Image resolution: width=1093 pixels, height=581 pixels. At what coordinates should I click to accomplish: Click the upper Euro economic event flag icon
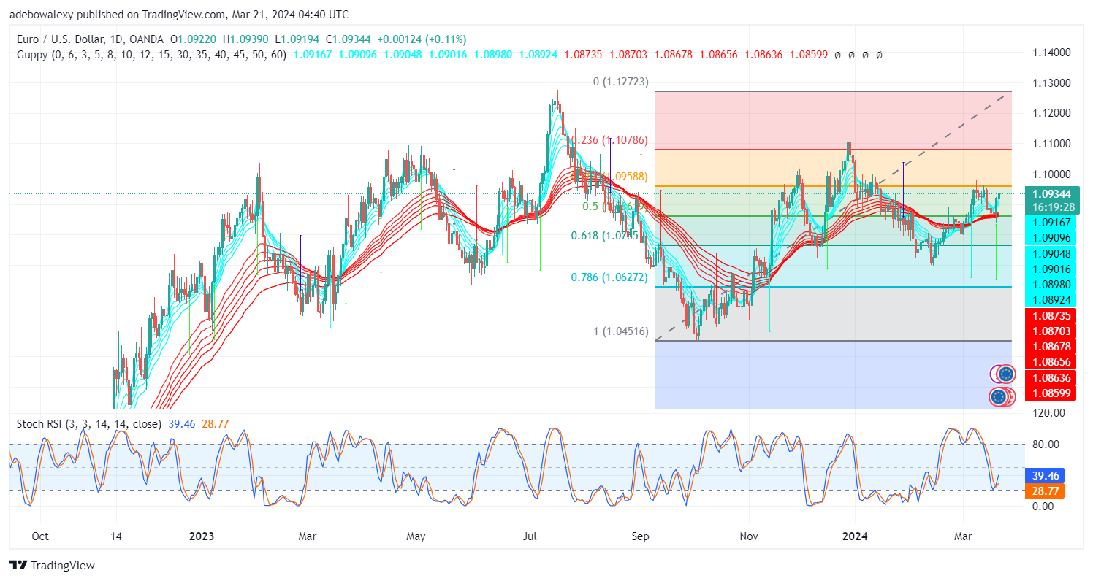tap(1006, 374)
